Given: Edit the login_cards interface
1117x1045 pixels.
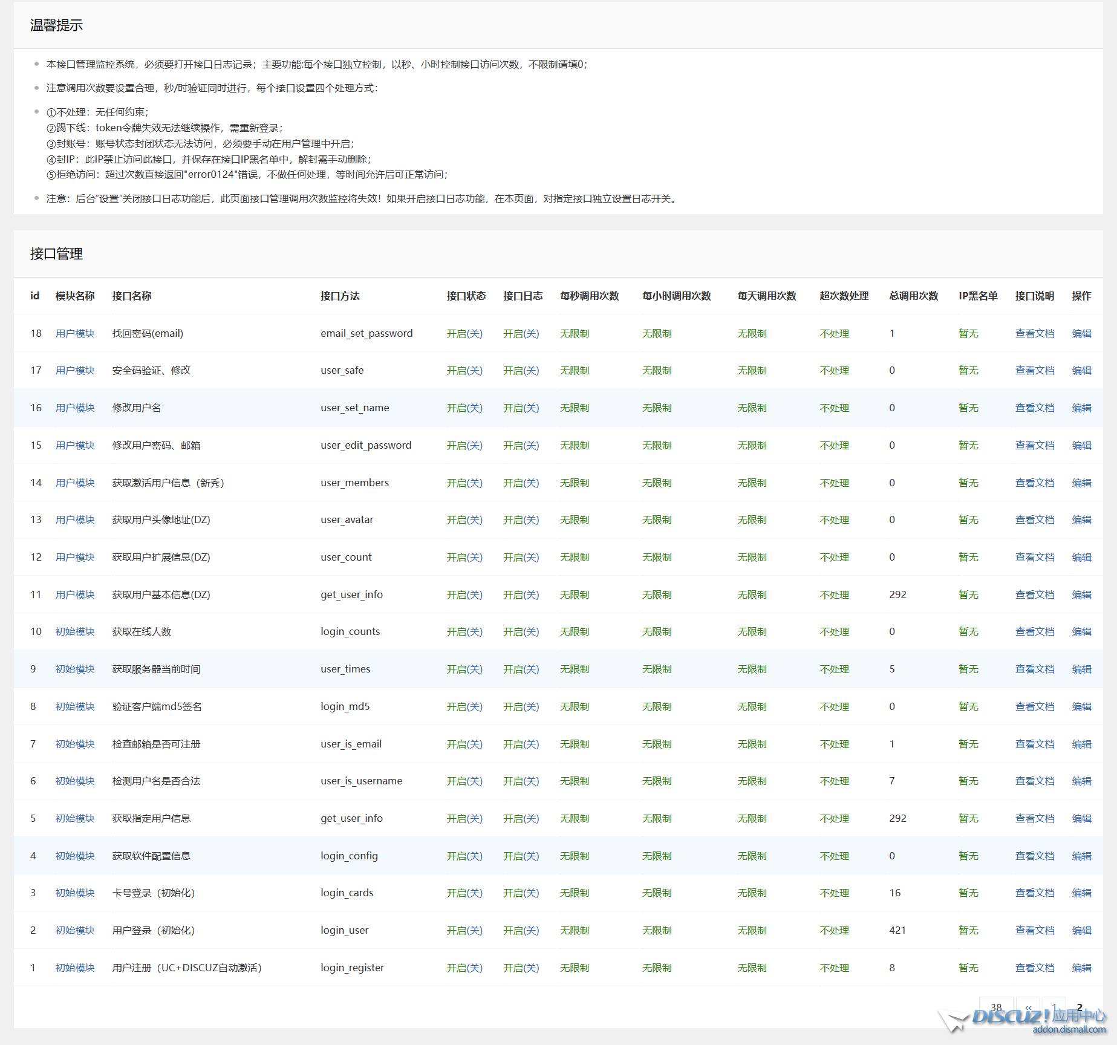Looking at the screenshot, I should pyautogui.click(x=1081, y=893).
